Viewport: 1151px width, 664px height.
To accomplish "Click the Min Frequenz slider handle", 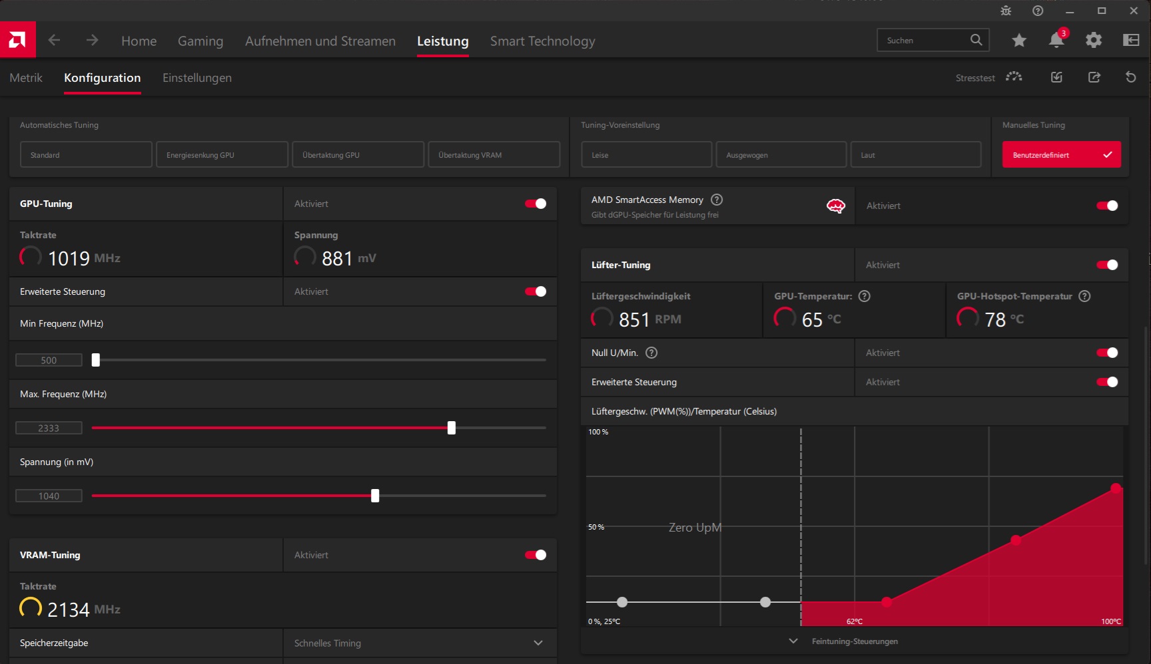I will coord(96,360).
